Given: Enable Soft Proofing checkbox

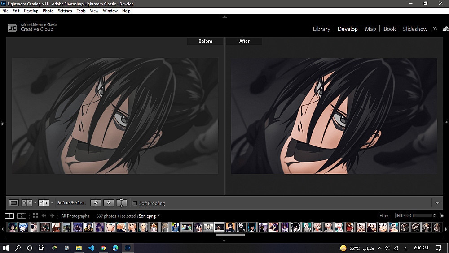Looking at the screenshot, I should pos(135,203).
